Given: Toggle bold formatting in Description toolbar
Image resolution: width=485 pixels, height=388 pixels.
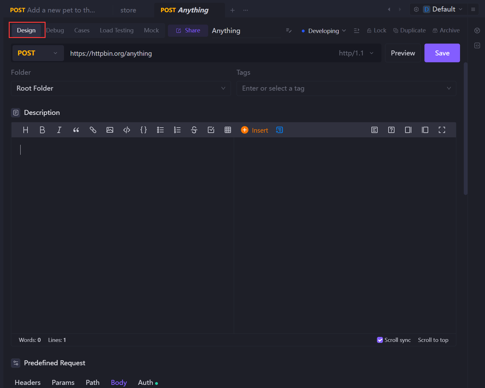Looking at the screenshot, I should [42, 130].
